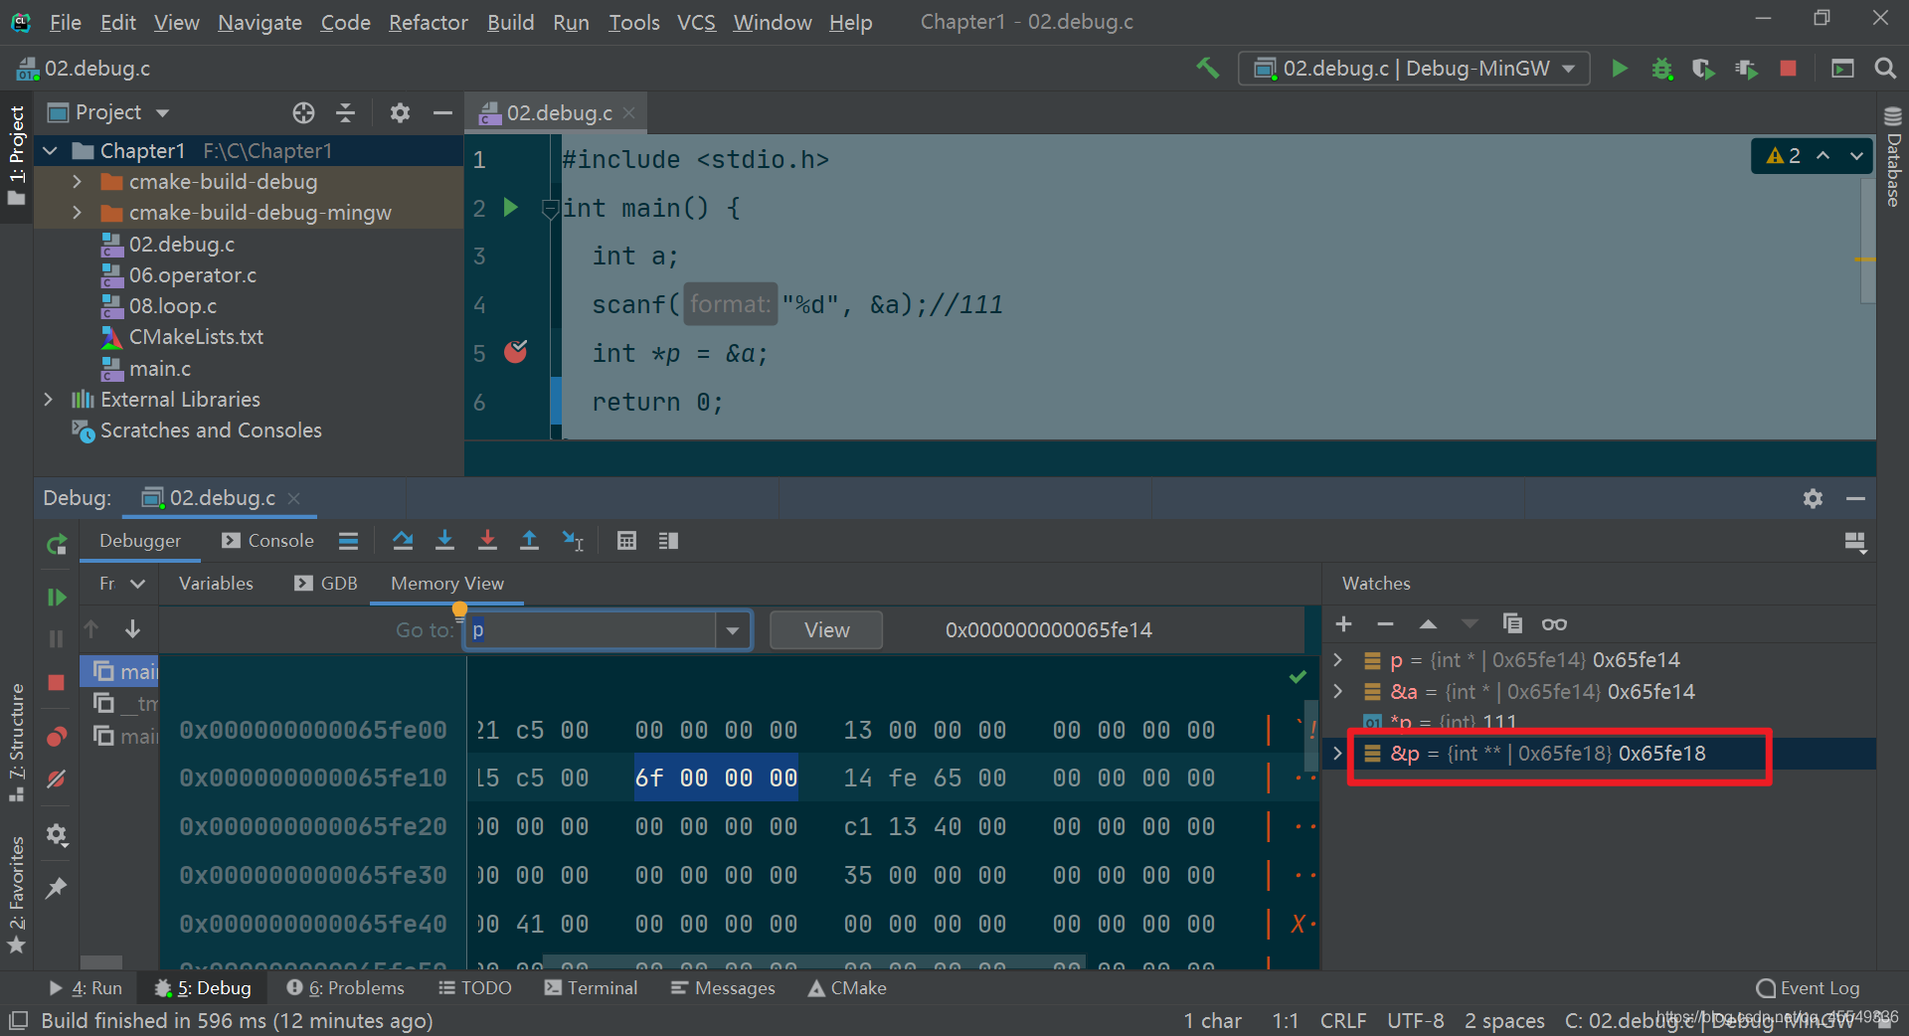1909x1036 pixels.
Task: Click Run to Cursor icon
Action: pyautogui.click(x=573, y=540)
